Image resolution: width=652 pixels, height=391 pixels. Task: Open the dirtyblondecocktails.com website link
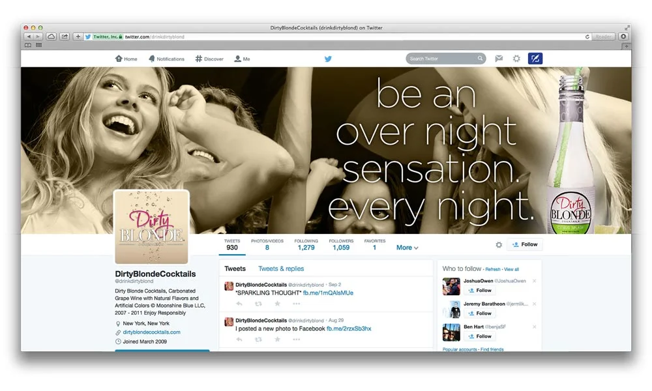pyautogui.click(x=151, y=332)
